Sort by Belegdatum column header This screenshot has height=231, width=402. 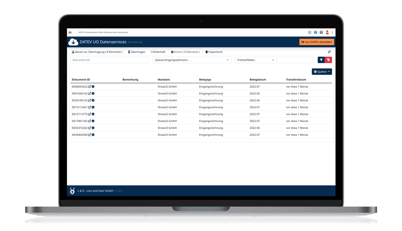tap(258, 80)
